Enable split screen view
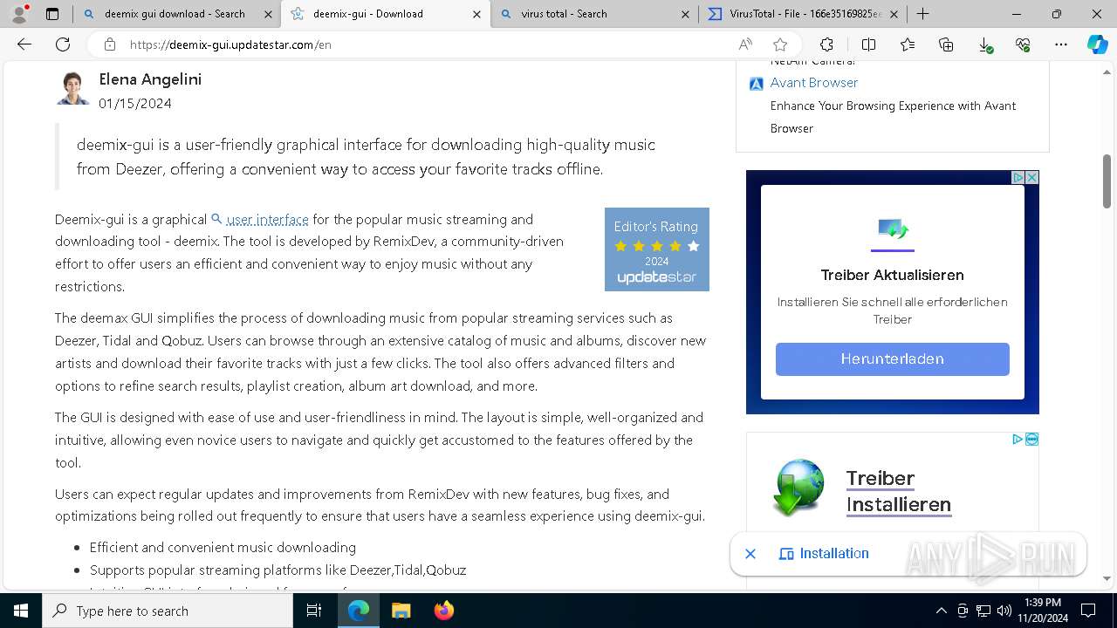1117x628 pixels. click(x=868, y=44)
